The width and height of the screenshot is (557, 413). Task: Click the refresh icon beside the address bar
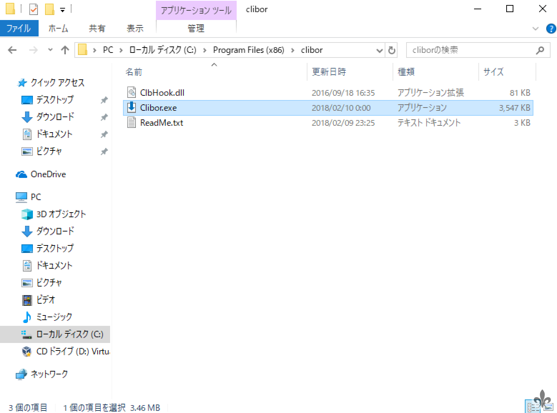[392, 50]
